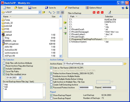Enable Only Files with Archive Attribute

(4, 63)
